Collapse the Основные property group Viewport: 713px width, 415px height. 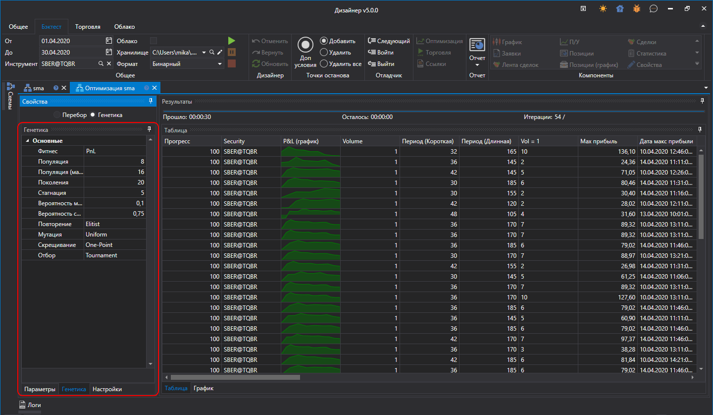pyautogui.click(x=28, y=141)
